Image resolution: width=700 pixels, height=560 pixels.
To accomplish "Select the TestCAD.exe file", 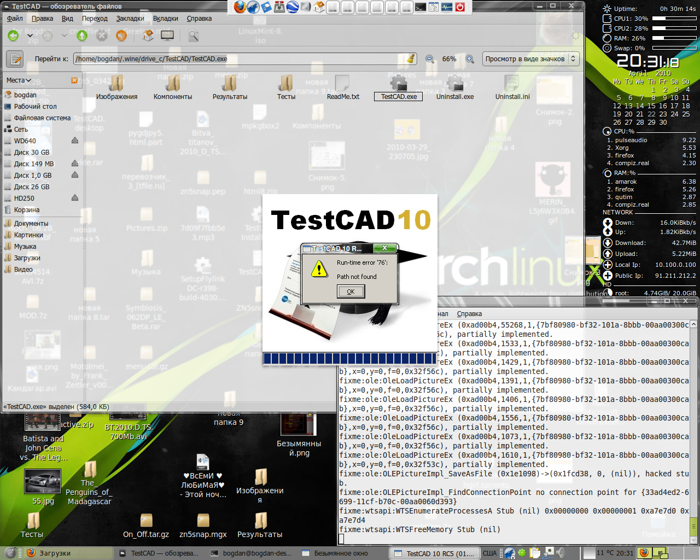I will tap(399, 88).
